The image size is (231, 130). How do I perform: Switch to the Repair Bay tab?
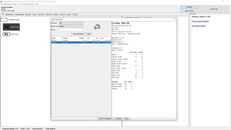point(49,14)
